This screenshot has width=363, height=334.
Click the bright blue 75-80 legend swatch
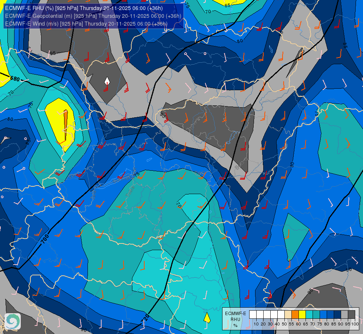coord(323,315)
